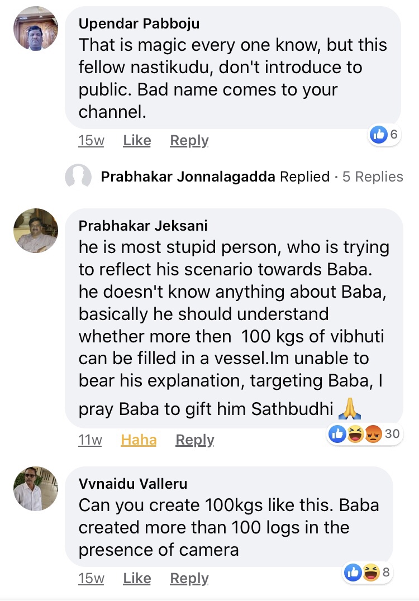Toggle Haha reaction on Prabhakar Jeksani's comment
This screenshot has width=419, height=601.
coord(139,440)
